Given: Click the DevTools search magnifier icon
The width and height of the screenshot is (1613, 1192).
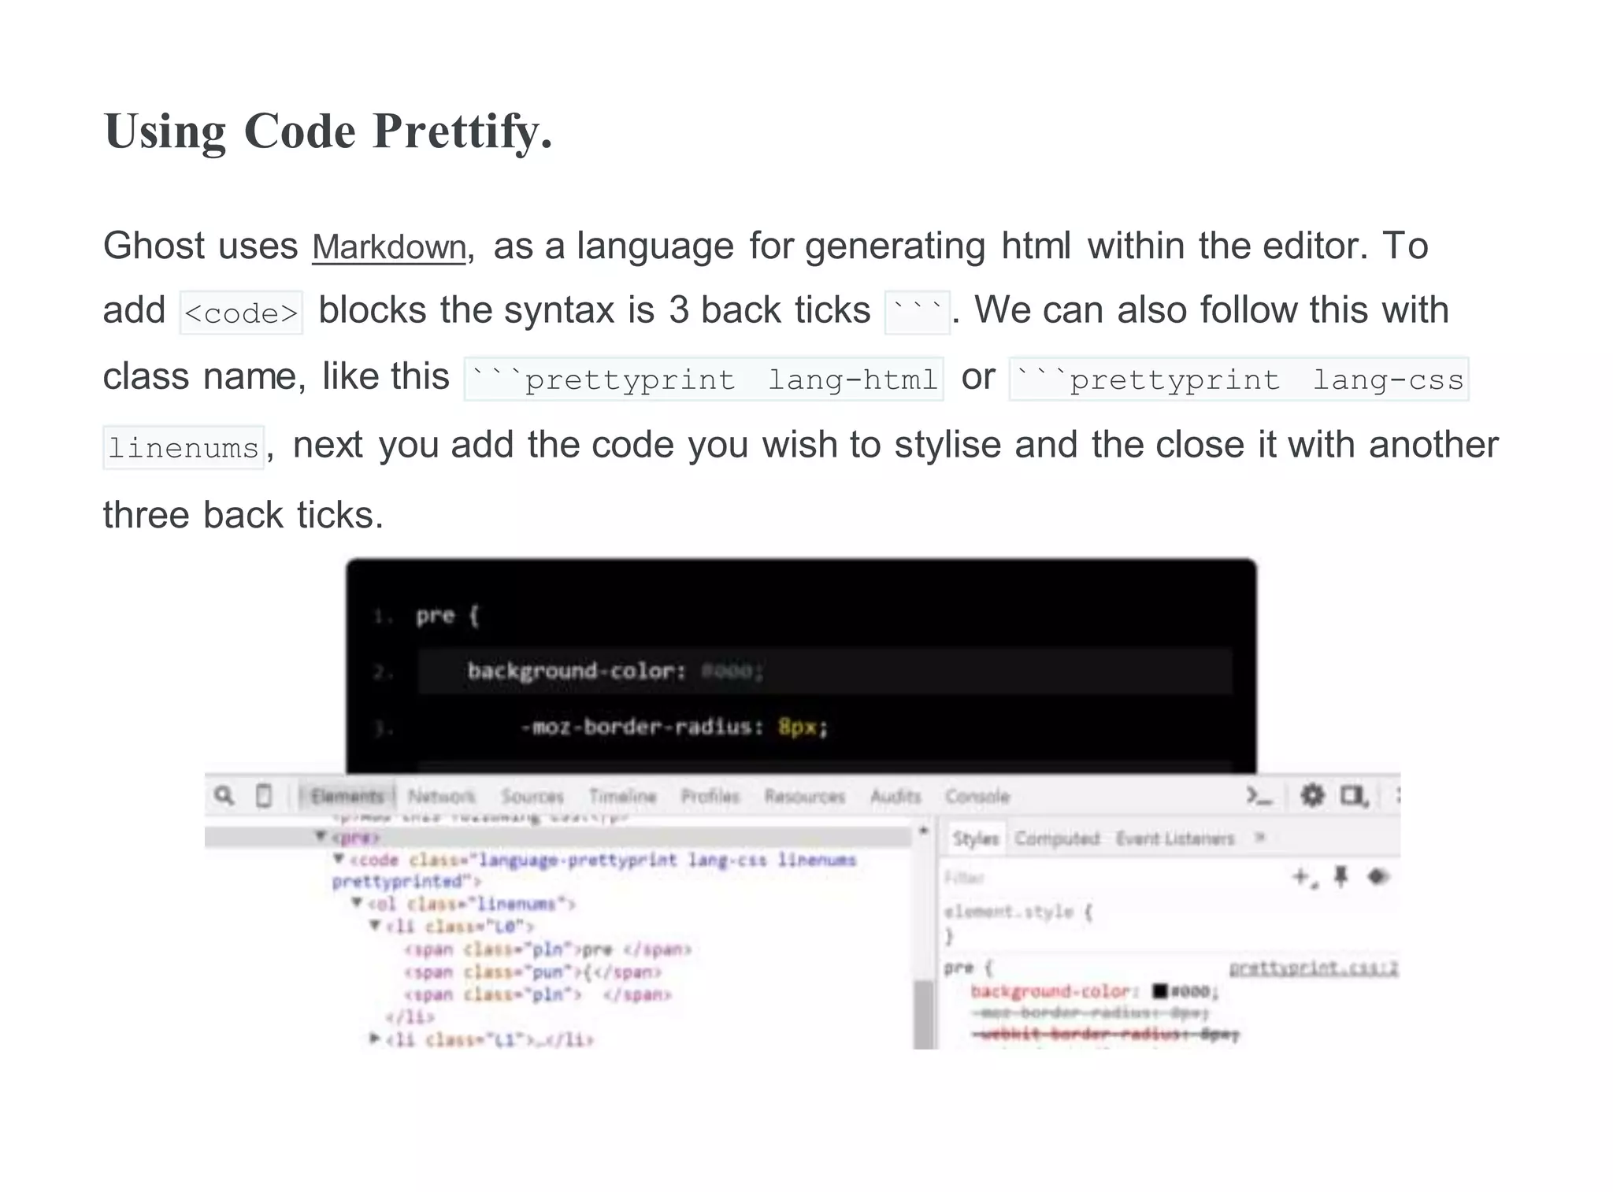Looking at the screenshot, I should (224, 796).
